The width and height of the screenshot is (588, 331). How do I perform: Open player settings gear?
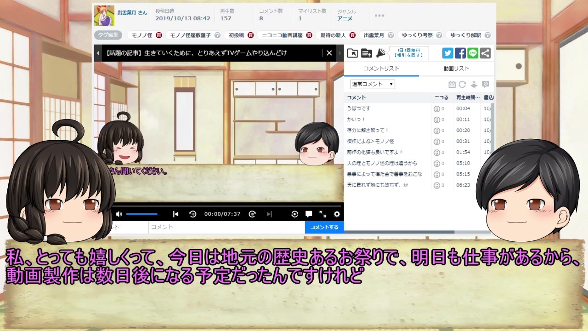pyautogui.click(x=337, y=214)
